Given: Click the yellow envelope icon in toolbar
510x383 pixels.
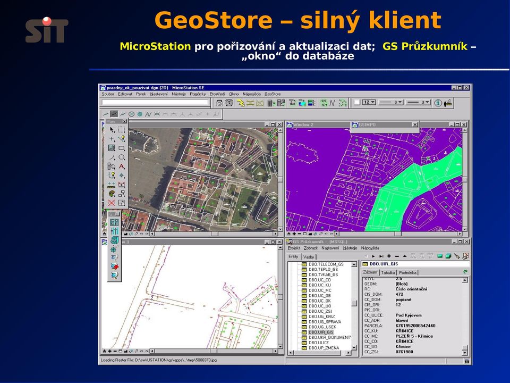Looking at the screenshot, I should pos(260,103).
